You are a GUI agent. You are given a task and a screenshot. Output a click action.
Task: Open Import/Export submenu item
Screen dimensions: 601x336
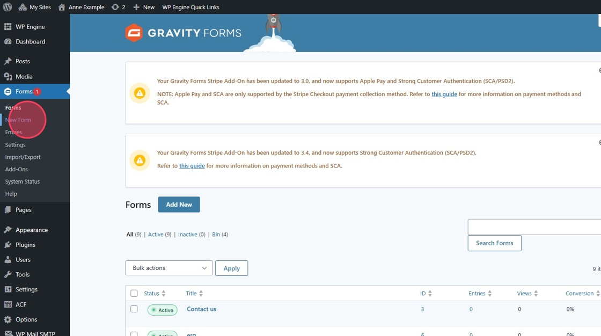click(x=23, y=157)
